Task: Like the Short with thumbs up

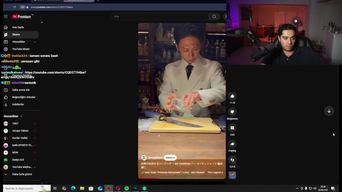Action: (x=232, y=96)
